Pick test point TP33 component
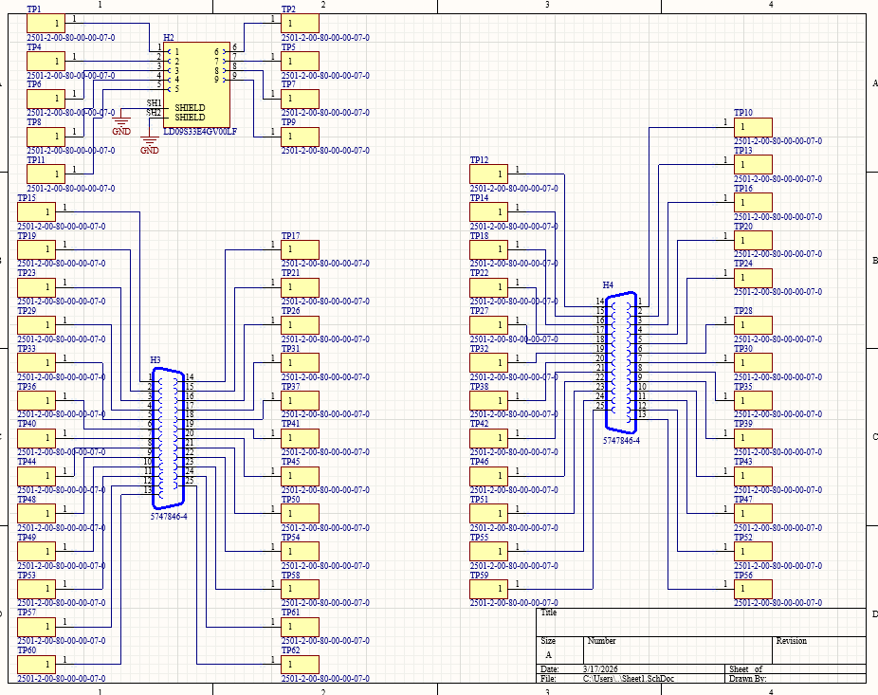 (x=36, y=363)
